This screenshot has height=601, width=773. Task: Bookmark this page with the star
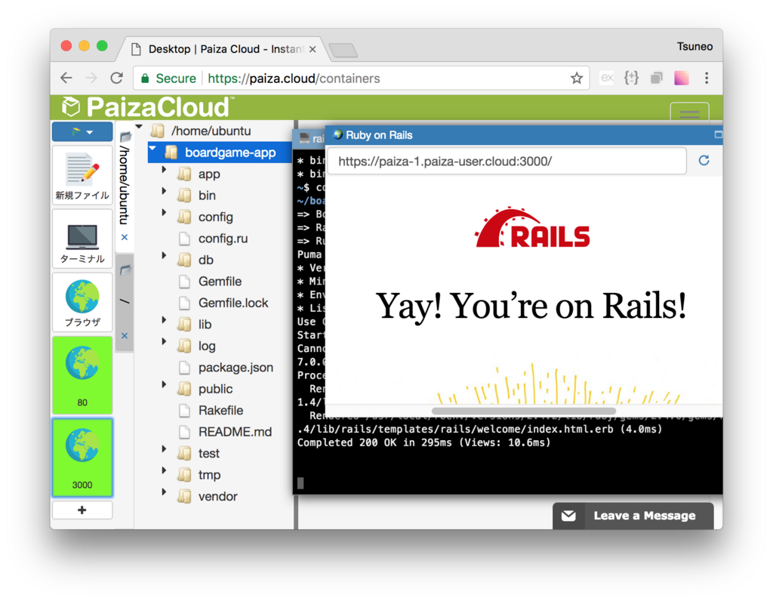coord(576,78)
